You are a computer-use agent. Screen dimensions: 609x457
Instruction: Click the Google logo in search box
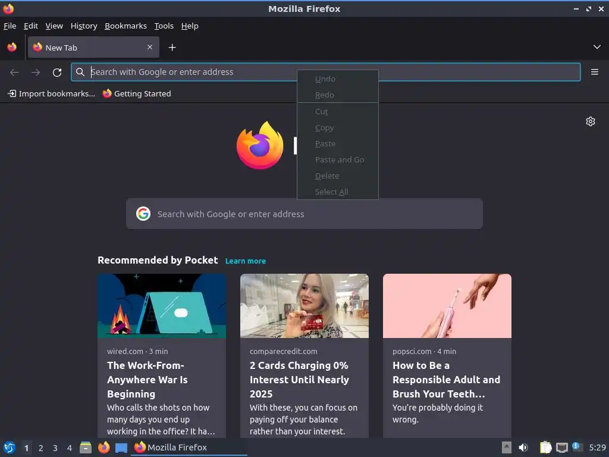point(143,214)
